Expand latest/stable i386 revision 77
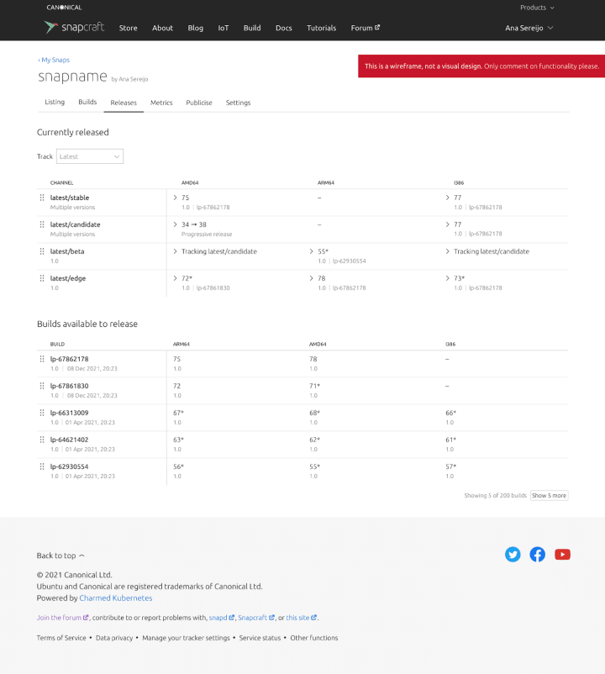This screenshot has height=674, width=605. tap(447, 197)
